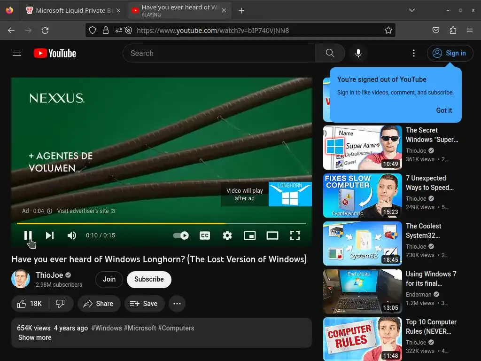Enter full screen mode
481x361 pixels.
tap(295, 235)
